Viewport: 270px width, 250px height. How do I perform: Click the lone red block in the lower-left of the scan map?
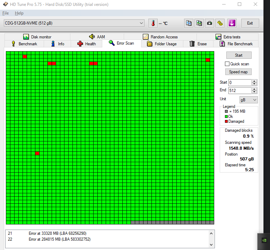click(x=37, y=154)
